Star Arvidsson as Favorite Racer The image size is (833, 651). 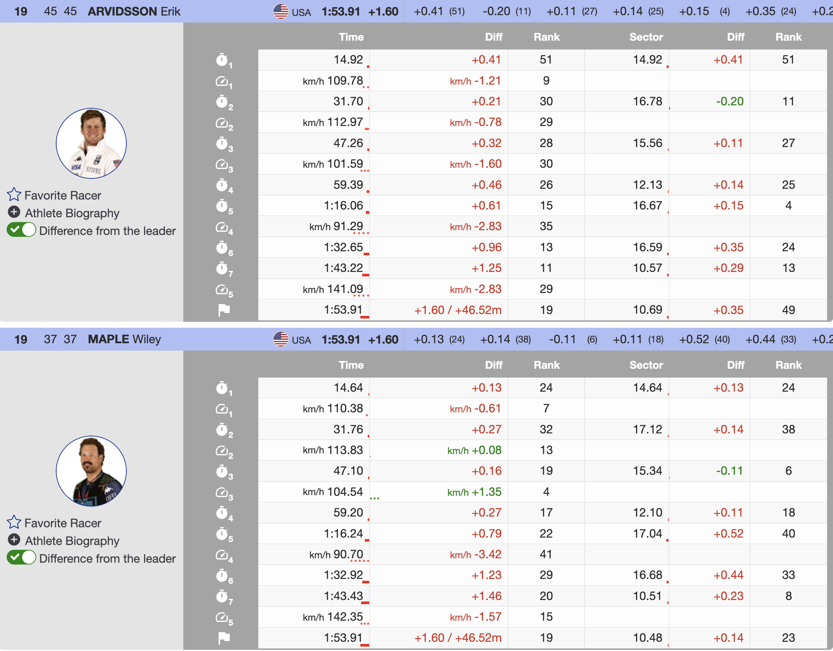pos(14,194)
